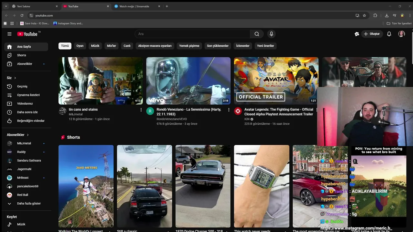The width and height of the screenshot is (413, 232).
Task: Select Yemek pişirme filter chip
Action: [189, 46]
